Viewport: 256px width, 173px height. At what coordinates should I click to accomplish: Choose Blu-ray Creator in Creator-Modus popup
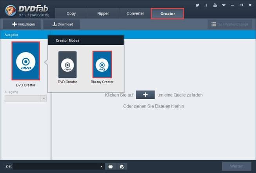pyautogui.click(x=102, y=64)
